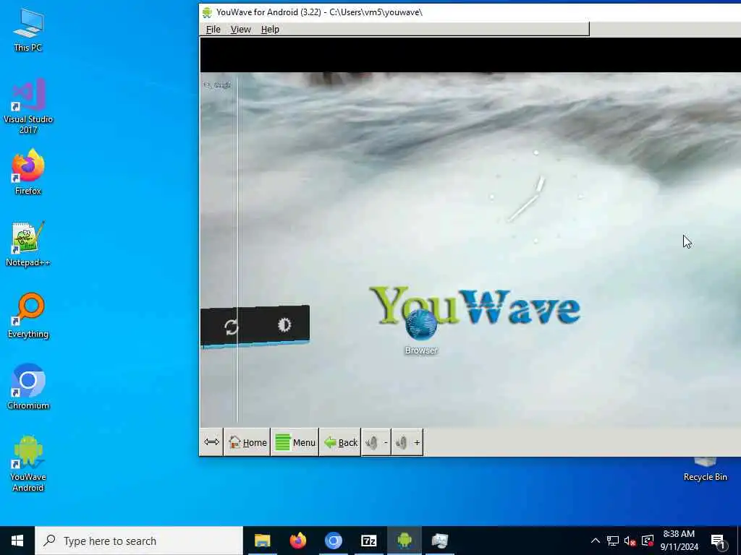Select the Firefox desktop shortcut
Viewport: 741px width, 555px height.
pos(28,172)
